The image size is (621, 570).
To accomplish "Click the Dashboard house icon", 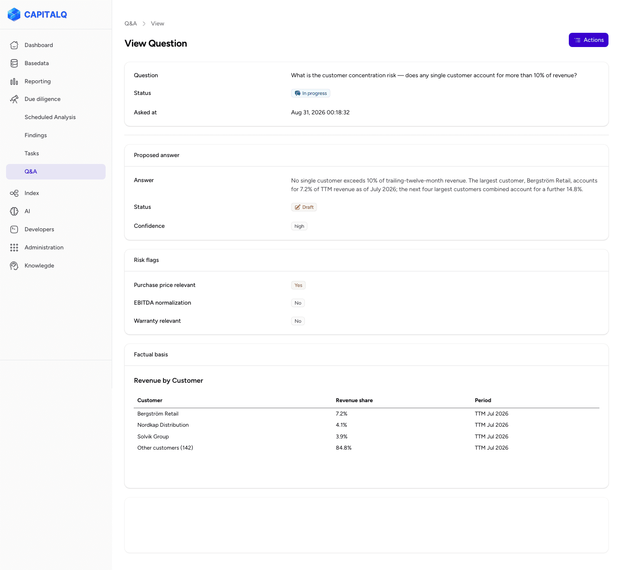I will point(14,45).
